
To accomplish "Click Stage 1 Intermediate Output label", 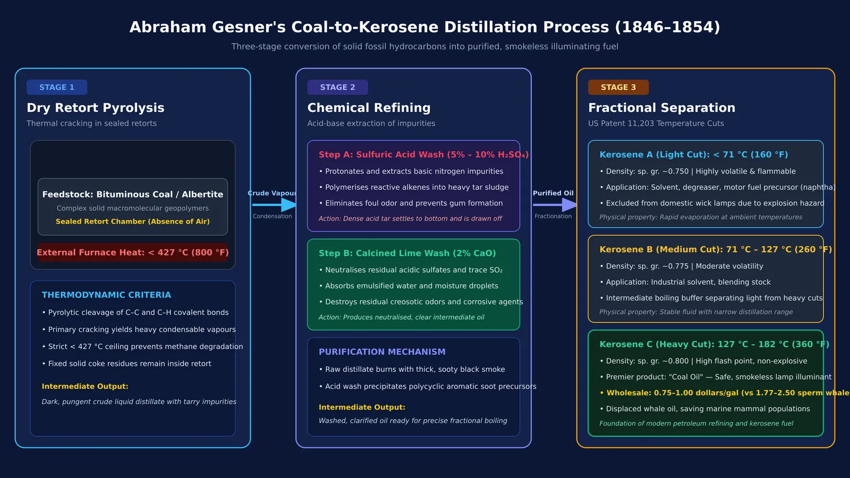I will (x=85, y=386).
